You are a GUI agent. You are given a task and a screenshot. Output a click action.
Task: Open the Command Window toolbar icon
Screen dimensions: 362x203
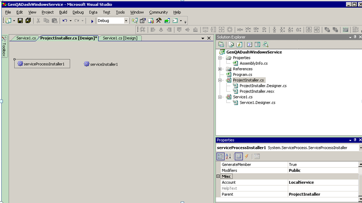point(175,21)
